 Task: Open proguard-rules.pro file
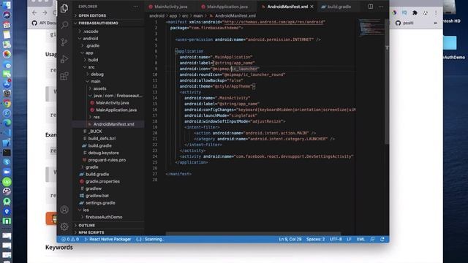(108, 160)
